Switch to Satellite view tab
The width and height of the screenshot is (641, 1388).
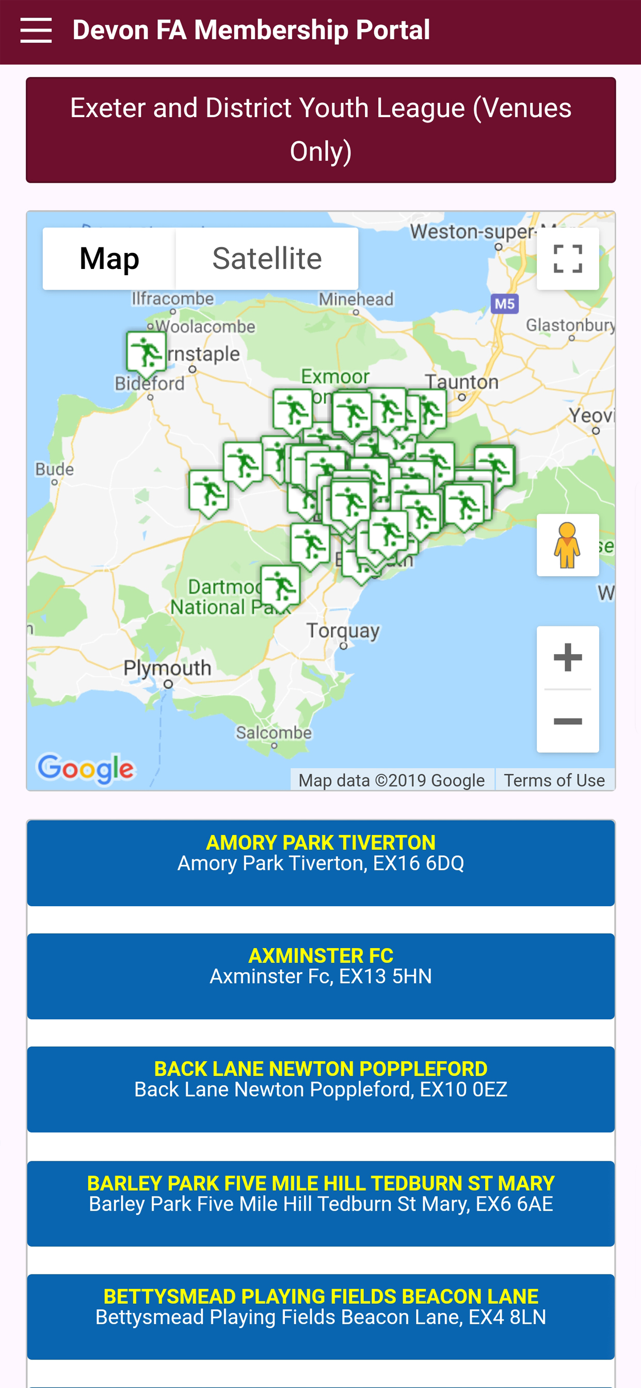point(267,259)
